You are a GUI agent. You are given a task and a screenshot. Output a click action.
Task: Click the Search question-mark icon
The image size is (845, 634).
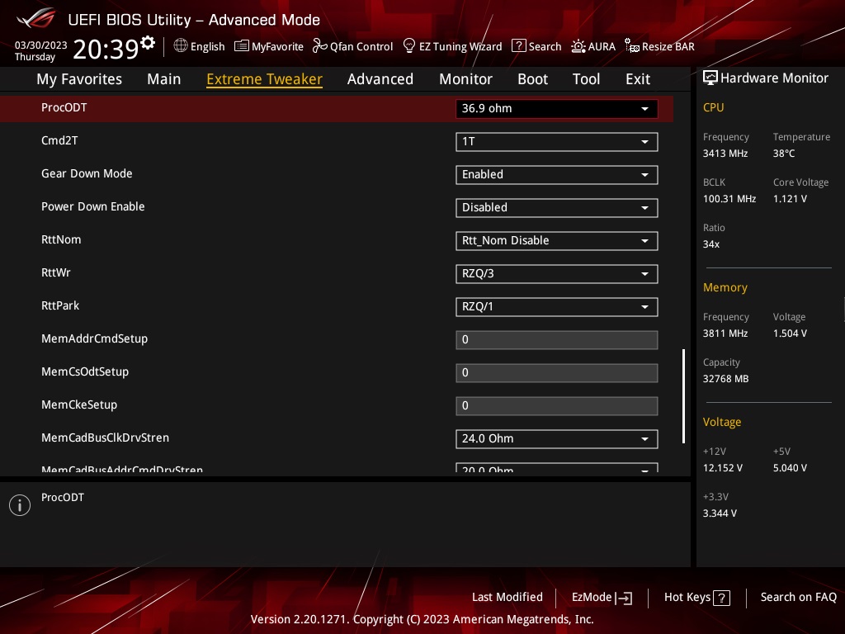pyautogui.click(x=518, y=46)
